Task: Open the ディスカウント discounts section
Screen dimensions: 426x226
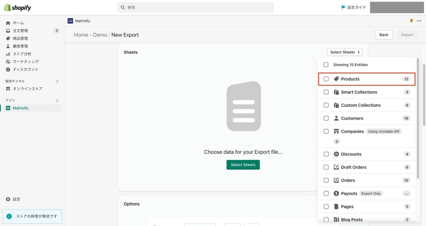Action: [x=8, y=69]
